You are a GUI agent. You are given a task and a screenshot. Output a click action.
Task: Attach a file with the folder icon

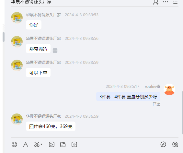(63, 145)
